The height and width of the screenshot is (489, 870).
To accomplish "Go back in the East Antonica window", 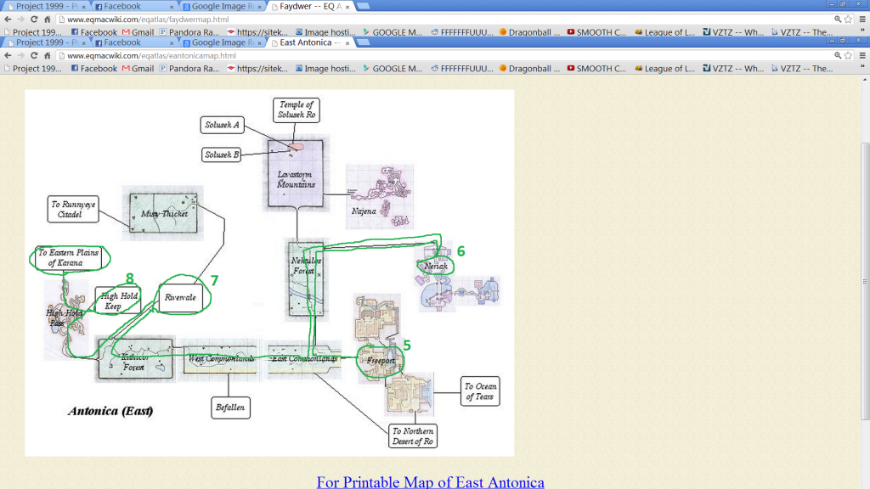I will pos(8,55).
